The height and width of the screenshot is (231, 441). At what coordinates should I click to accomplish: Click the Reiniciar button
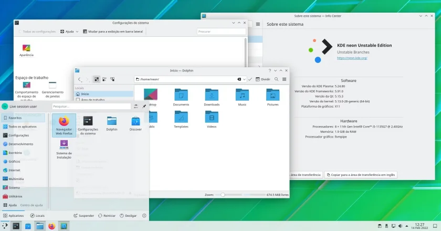[107, 216]
